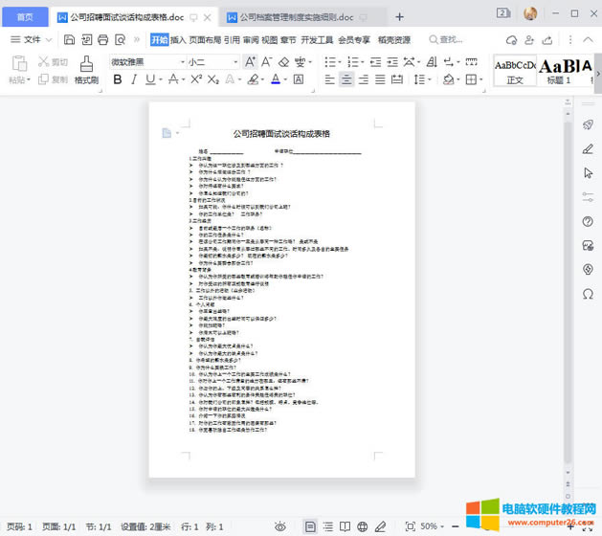The height and width of the screenshot is (536, 602).
Task: Switch to the 插入 ribbon tab
Action: pyautogui.click(x=178, y=39)
